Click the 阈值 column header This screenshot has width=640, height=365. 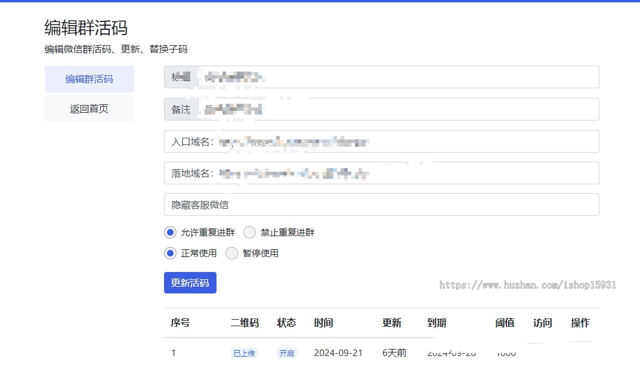click(x=505, y=323)
